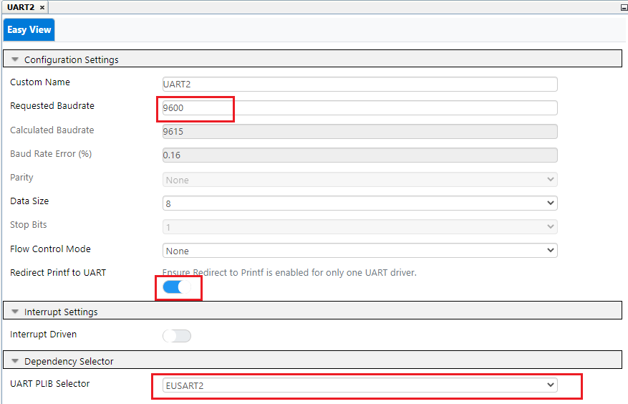Click the Stop Bits label

coord(29,225)
